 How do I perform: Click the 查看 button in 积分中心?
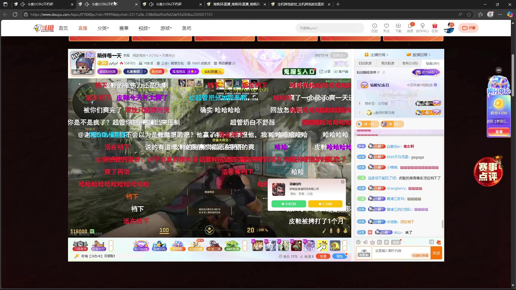pos(499,132)
